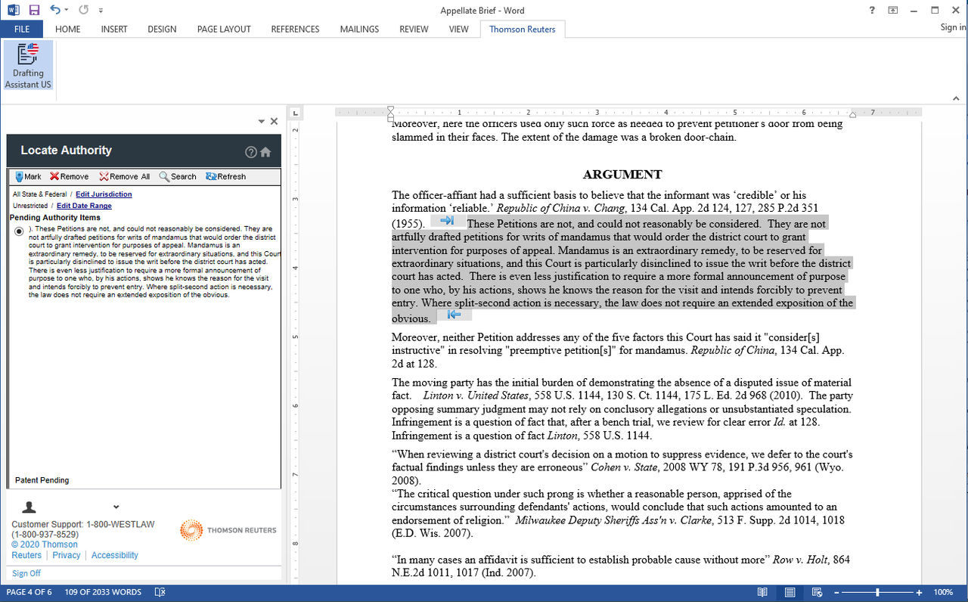Expand the user account chevron in panel
Image resolution: width=968 pixels, height=602 pixels.
click(116, 507)
